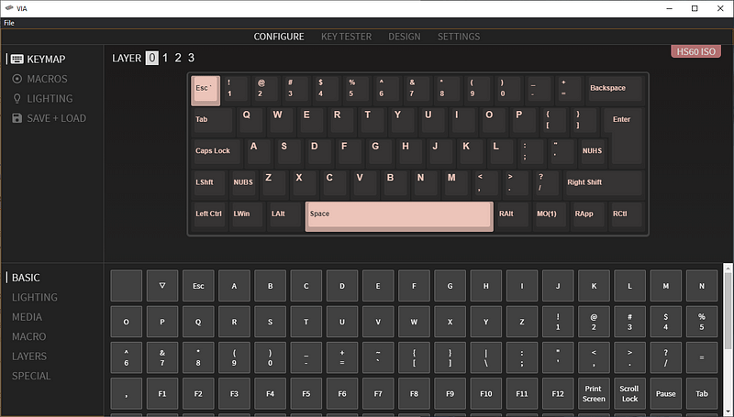Click the HS60 ISO keyboard badge
This screenshot has width=734, height=417.
pos(695,51)
